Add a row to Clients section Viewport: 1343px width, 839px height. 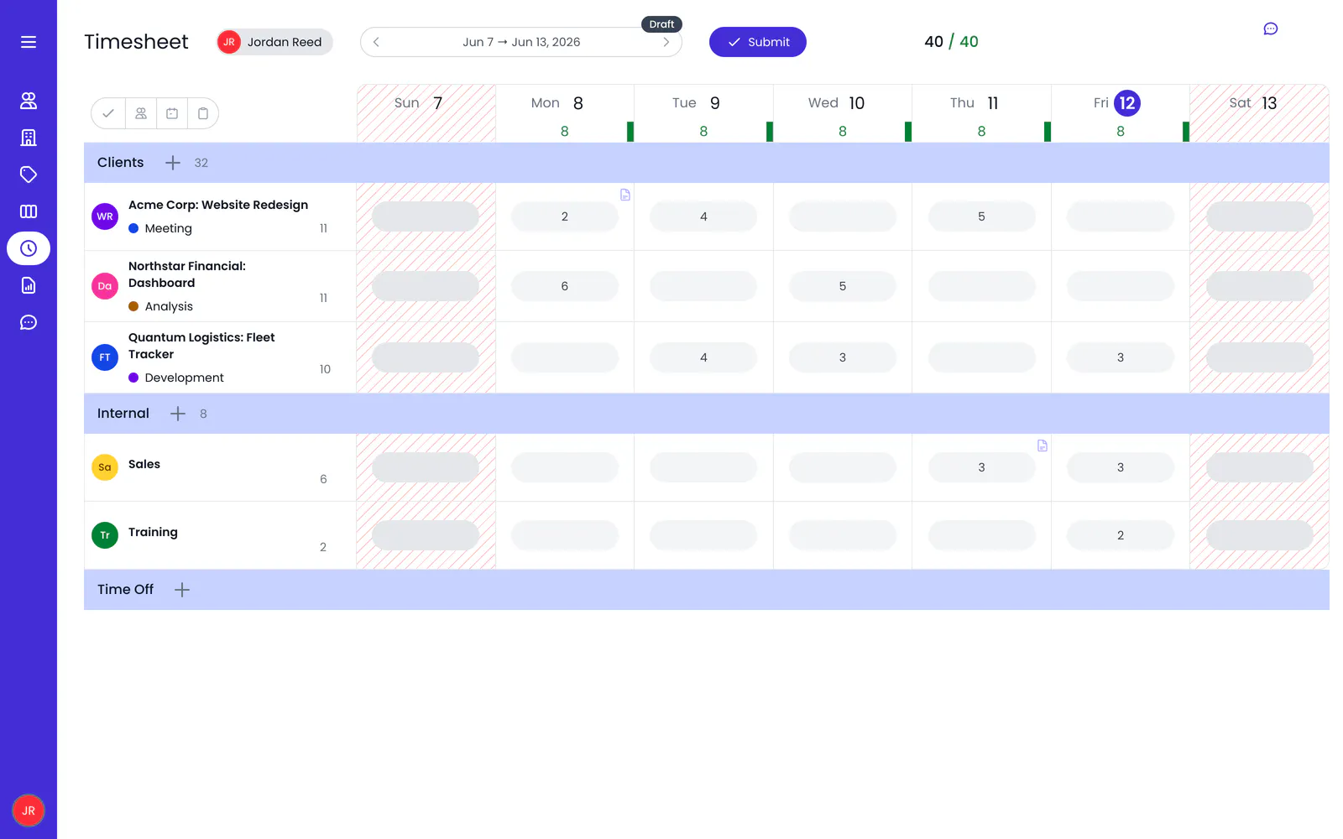[x=173, y=163]
